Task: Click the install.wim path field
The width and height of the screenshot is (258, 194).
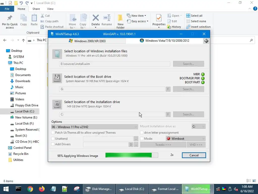Action: pyautogui.click(x=115, y=64)
